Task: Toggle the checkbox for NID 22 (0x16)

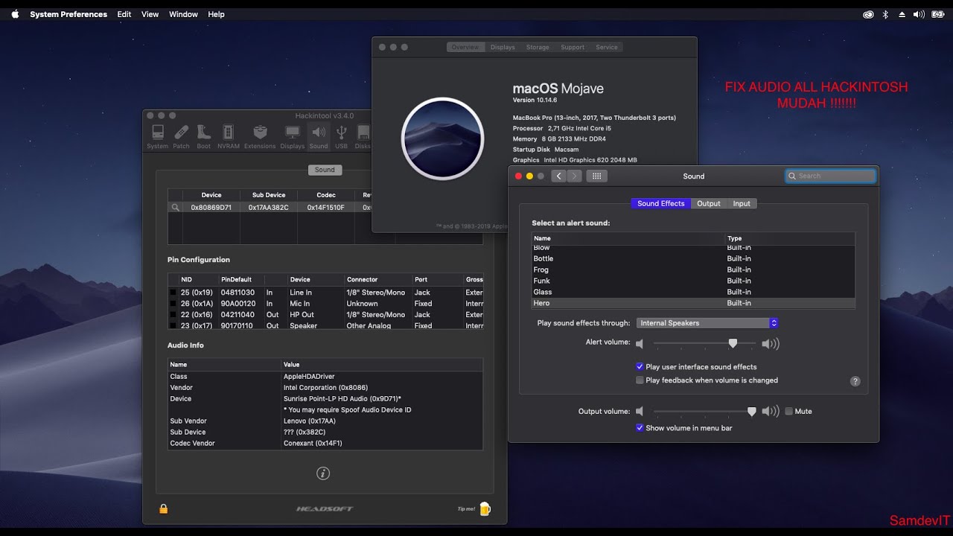Action: [x=173, y=315]
